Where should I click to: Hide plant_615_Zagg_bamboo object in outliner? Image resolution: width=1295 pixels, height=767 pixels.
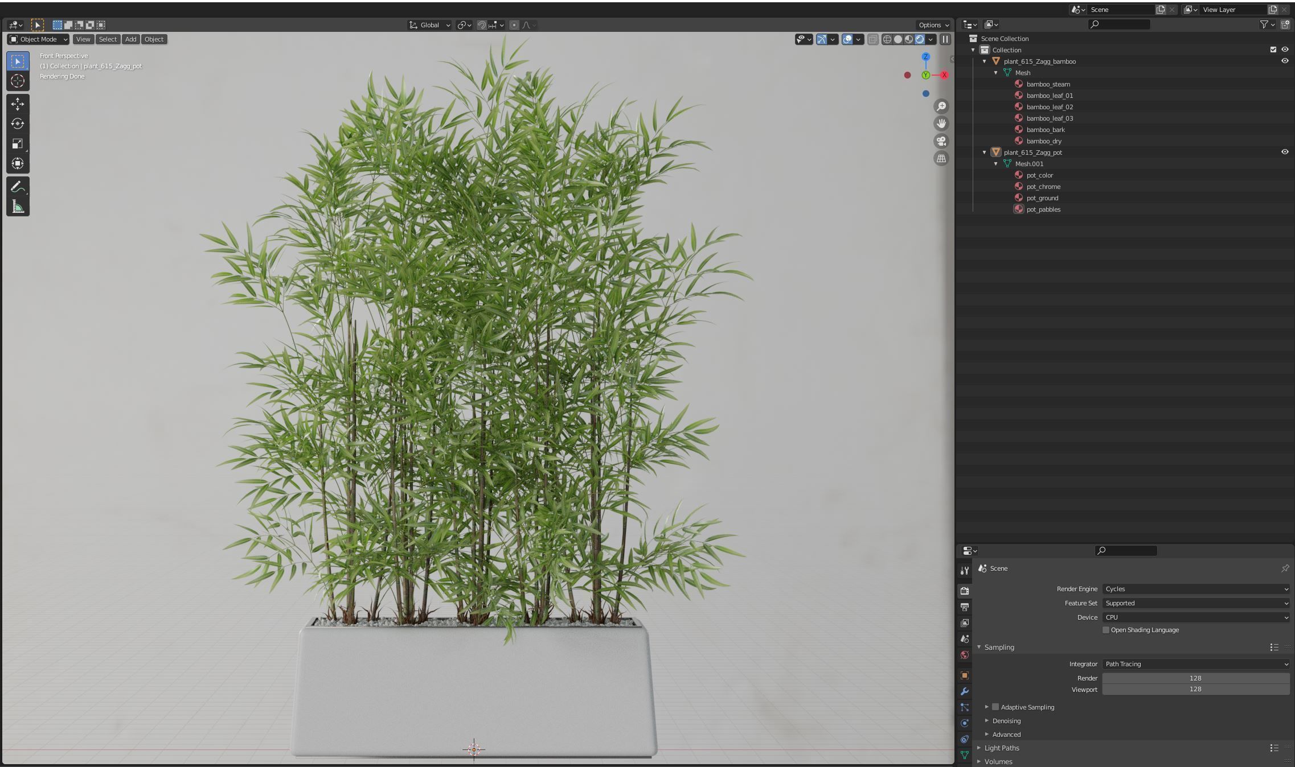(1285, 61)
